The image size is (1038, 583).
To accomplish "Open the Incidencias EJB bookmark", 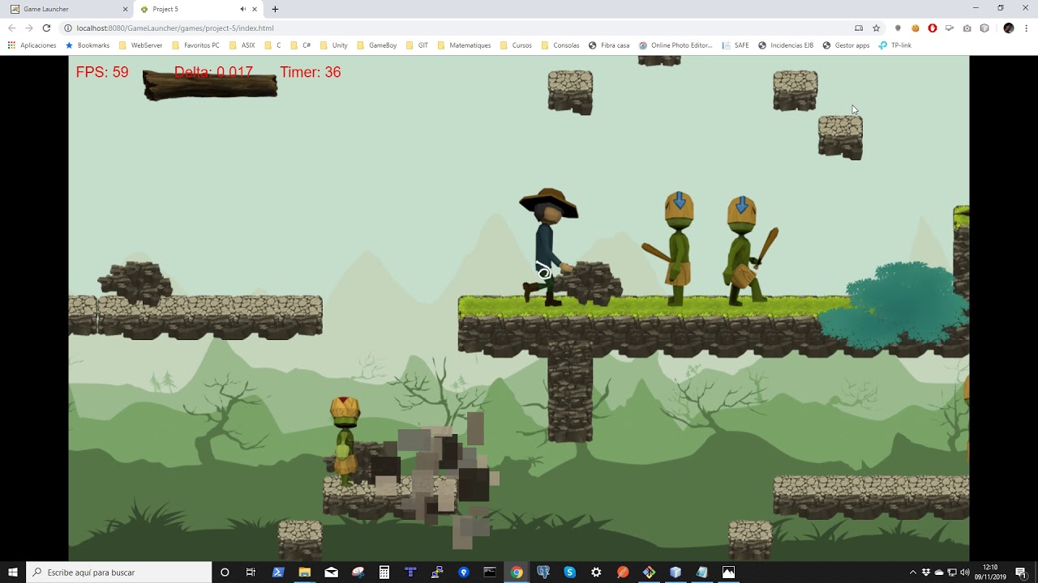I will (x=786, y=45).
